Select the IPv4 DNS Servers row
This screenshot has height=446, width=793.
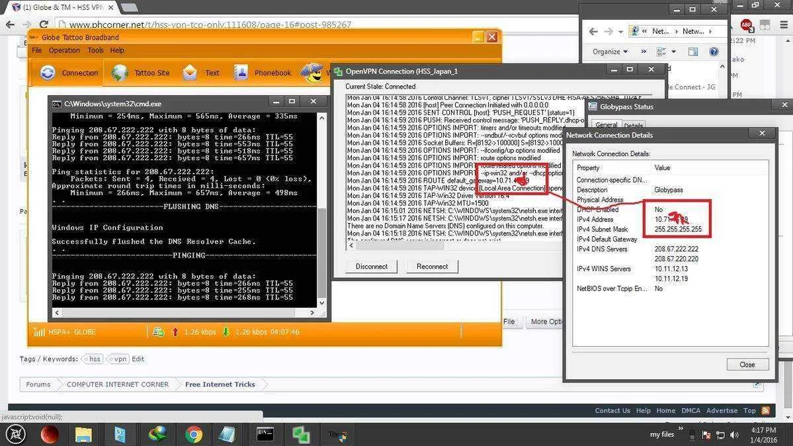pyautogui.click(x=670, y=249)
